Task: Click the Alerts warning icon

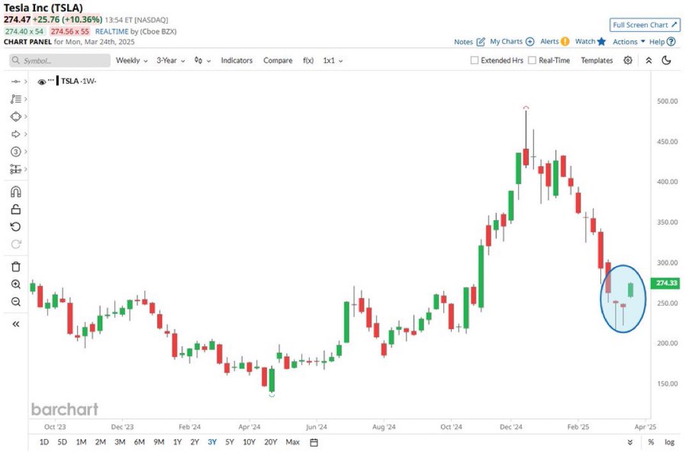Action: pyautogui.click(x=565, y=41)
